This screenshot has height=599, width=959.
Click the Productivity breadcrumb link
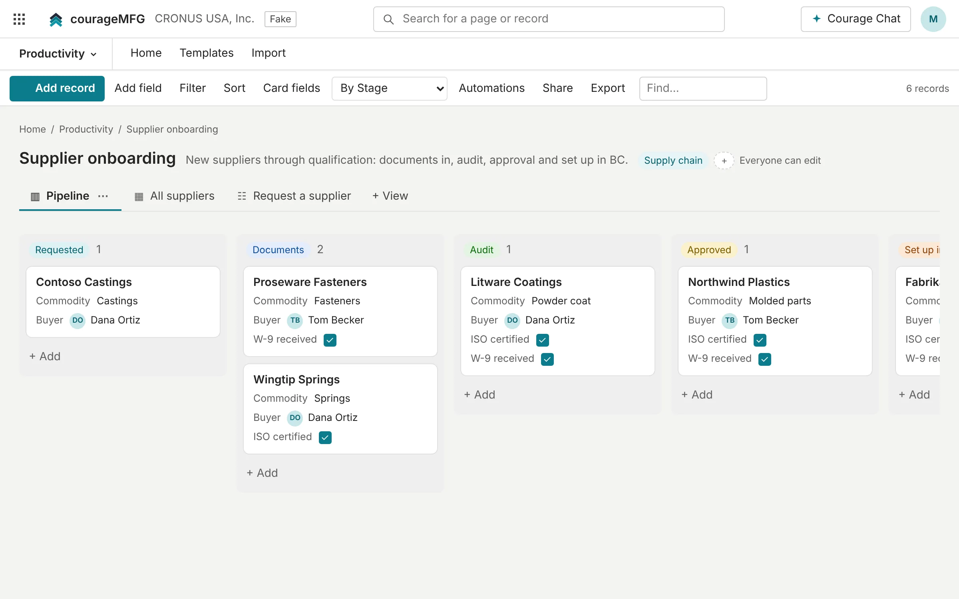[86, 129]
